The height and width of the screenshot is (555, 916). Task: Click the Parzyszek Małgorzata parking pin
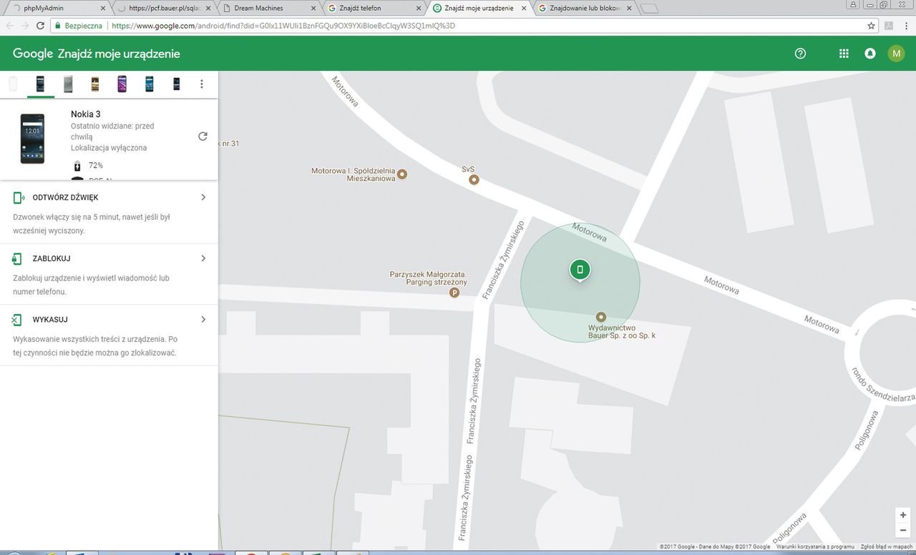[x=454, y=292]
